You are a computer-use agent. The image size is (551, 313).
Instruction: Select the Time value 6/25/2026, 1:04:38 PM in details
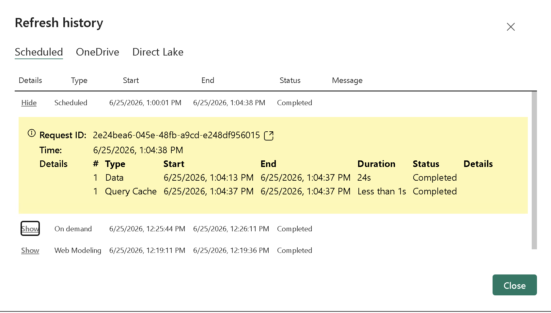(x=138, y=150)
